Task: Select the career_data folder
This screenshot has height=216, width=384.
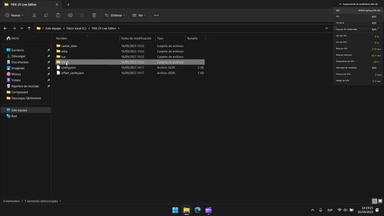Action: point(130,46)
